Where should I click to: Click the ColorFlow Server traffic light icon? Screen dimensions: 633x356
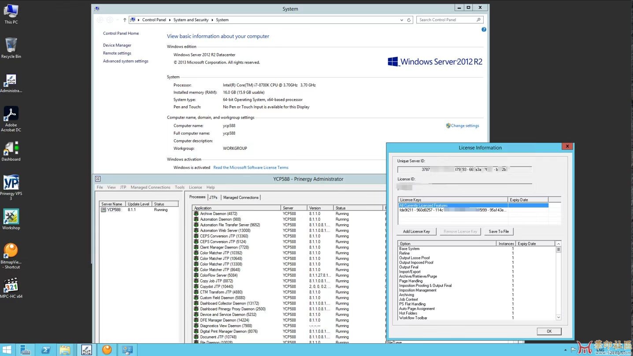tap(196, 275)
